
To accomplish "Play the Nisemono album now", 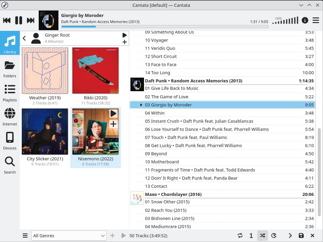I will pyautogui.click(x=113, y=114).
